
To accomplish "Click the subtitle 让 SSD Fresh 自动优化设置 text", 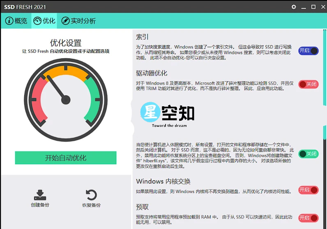I will (x=66, y=51).
